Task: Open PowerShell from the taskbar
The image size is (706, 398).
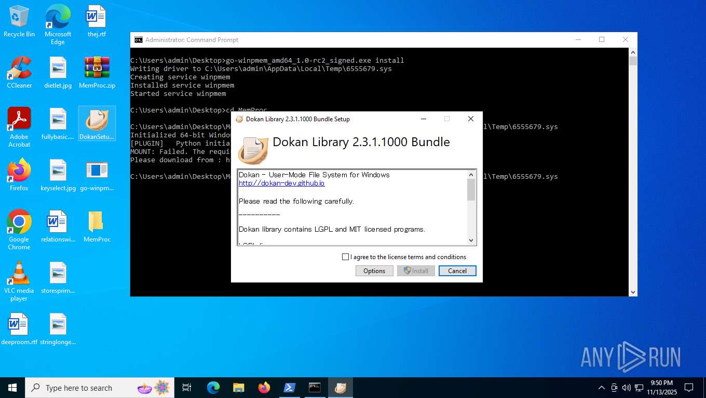Action: coord(289,388)
